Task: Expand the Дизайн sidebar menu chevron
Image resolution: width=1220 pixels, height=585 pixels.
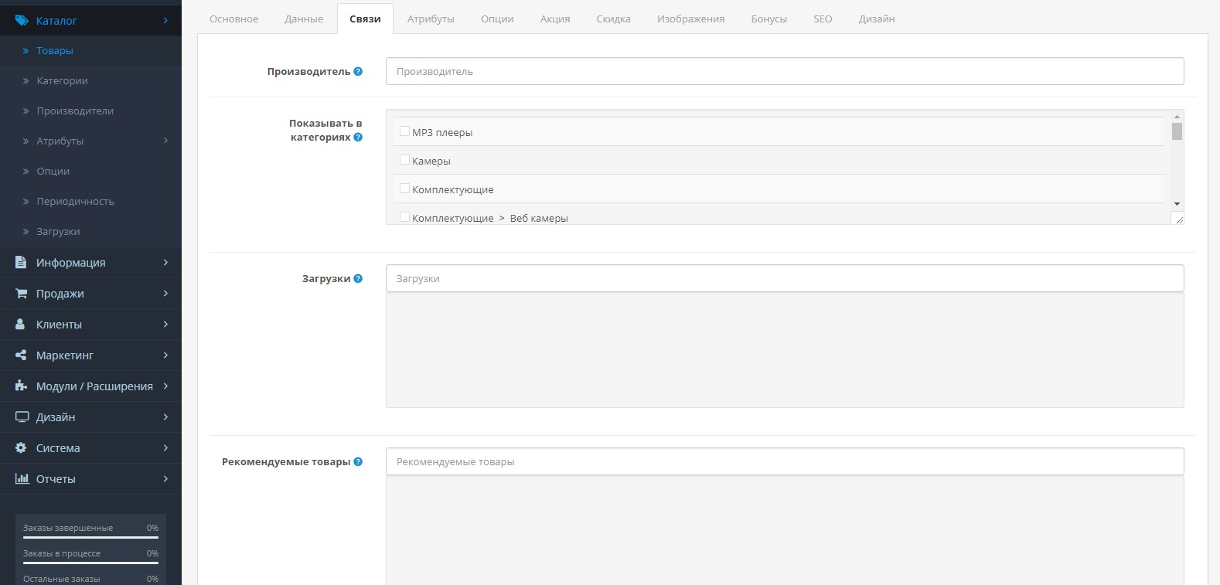Action: 165,417
